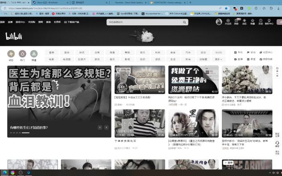Open the 医生为啥那么多规矩 banner
282x176 pixels.
coord(59,101)
